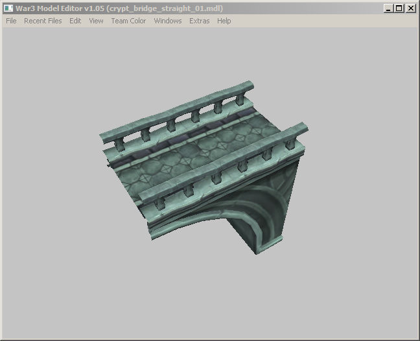The image size is (420, 341).
Task: Open the File menu
Action: 11,21
